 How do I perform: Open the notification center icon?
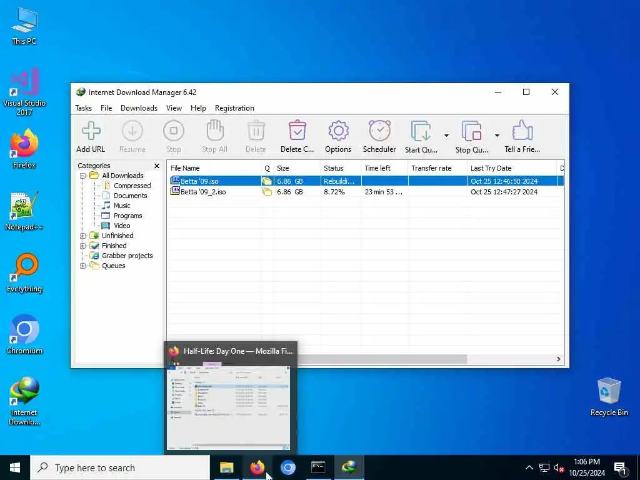[x=621, y=468]
